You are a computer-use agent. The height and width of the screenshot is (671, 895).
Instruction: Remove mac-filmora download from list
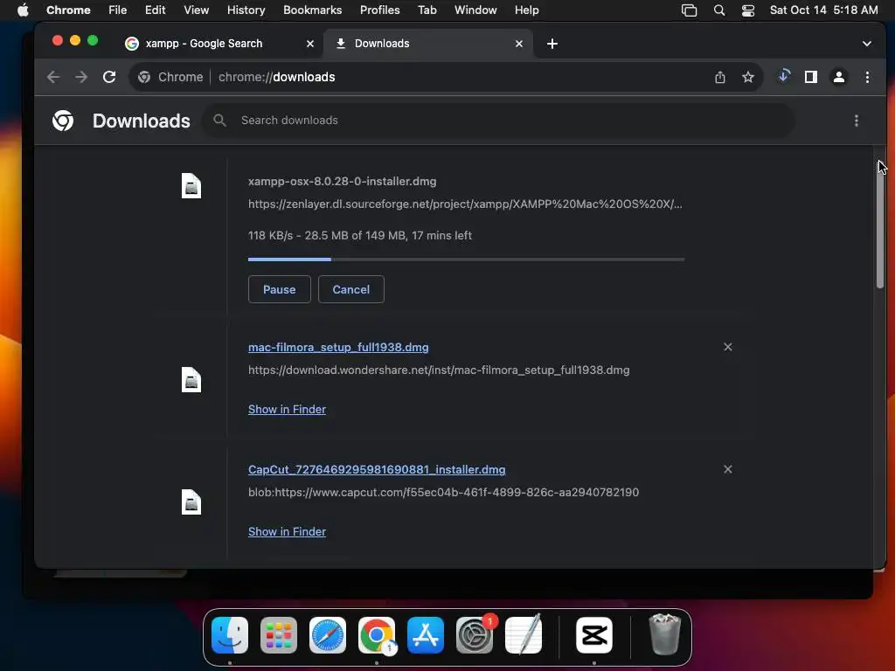(x=728, y=347)
